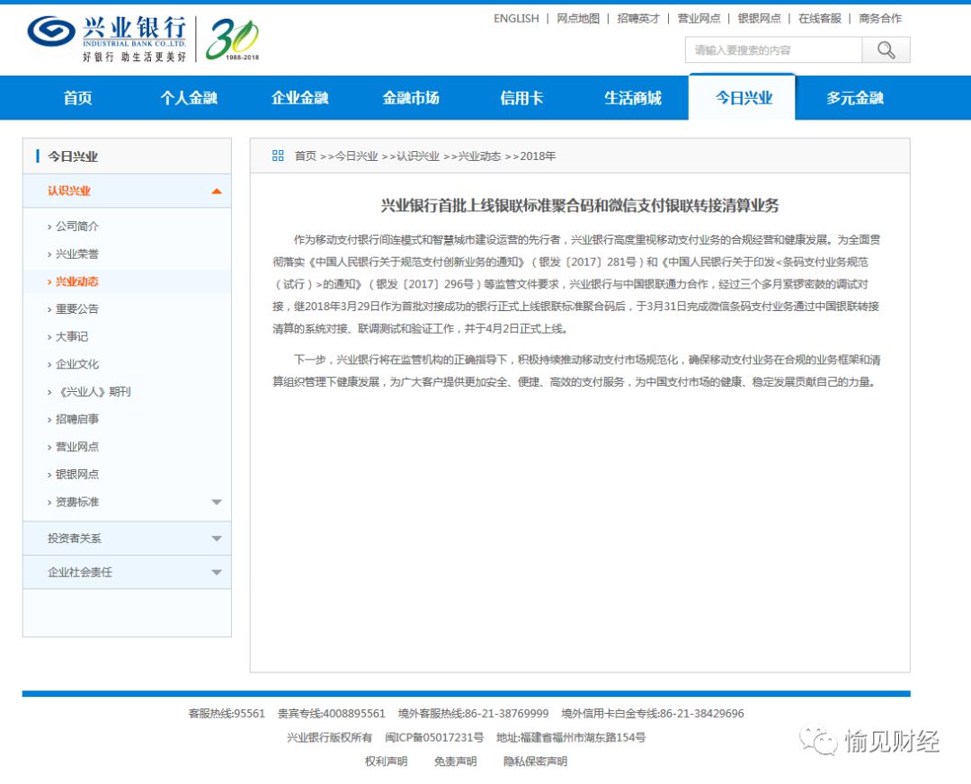
Task: Go to 首页 in the breadcrumb
Action: tap(306, 156)
